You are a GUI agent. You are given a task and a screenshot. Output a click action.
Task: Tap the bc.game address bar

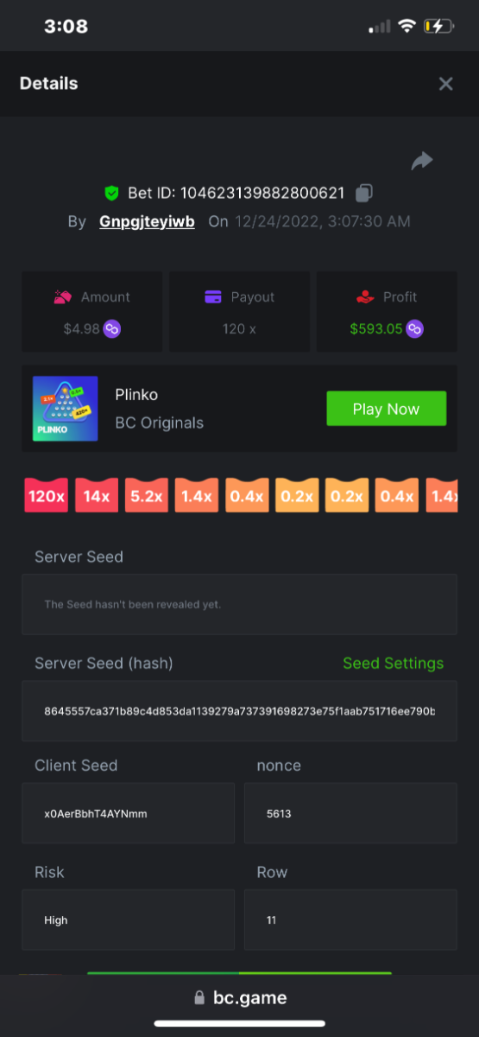[x=239, y=998]
